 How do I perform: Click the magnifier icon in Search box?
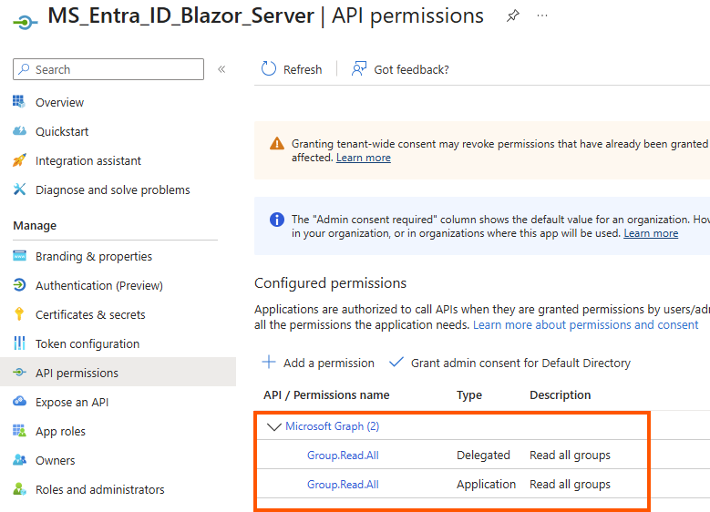[x=24, y=69]
